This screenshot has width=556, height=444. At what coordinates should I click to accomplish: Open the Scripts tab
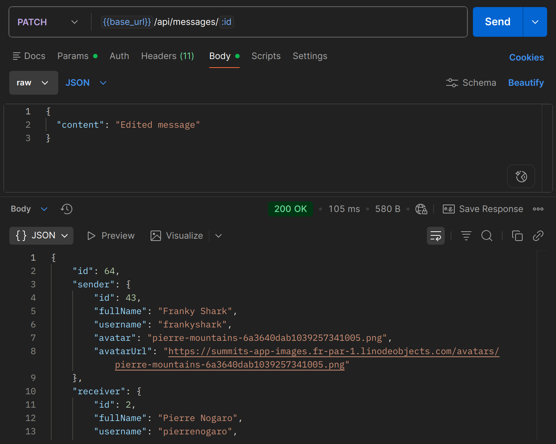[x=266, y=56]
